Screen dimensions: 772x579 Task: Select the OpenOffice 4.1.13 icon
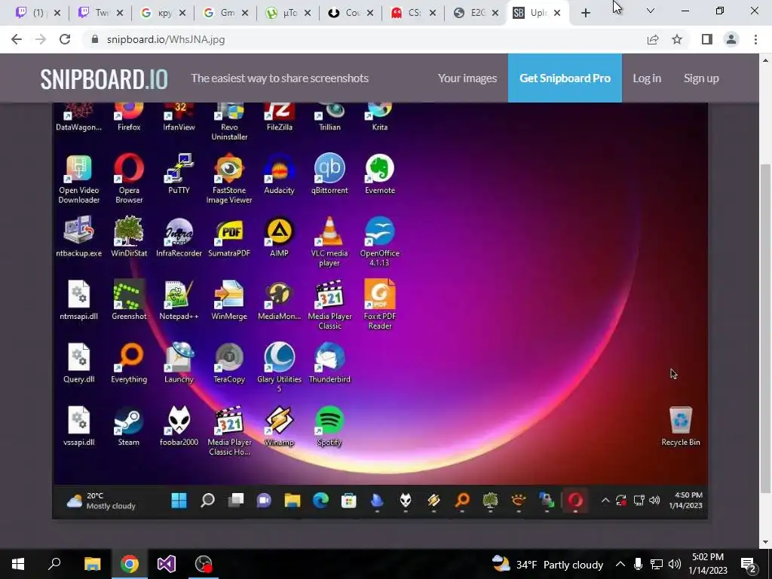380,241
